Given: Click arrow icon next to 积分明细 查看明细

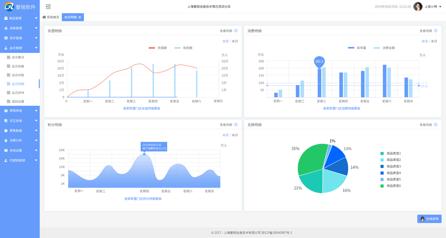Looking at the screenshot, I should point(236,125).
